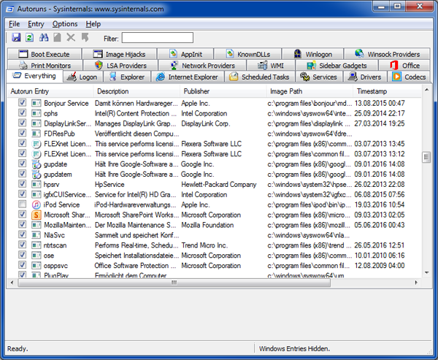Select the 'Trend Micro Inc.' publisher cell
This screenshot has height=360, width=438.
[204, 245]
